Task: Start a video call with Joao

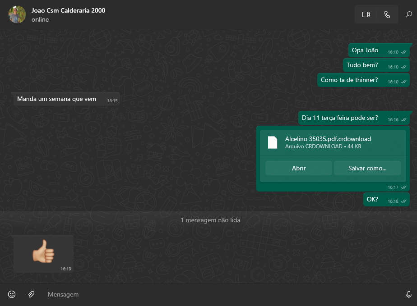Action: (366, 14)
